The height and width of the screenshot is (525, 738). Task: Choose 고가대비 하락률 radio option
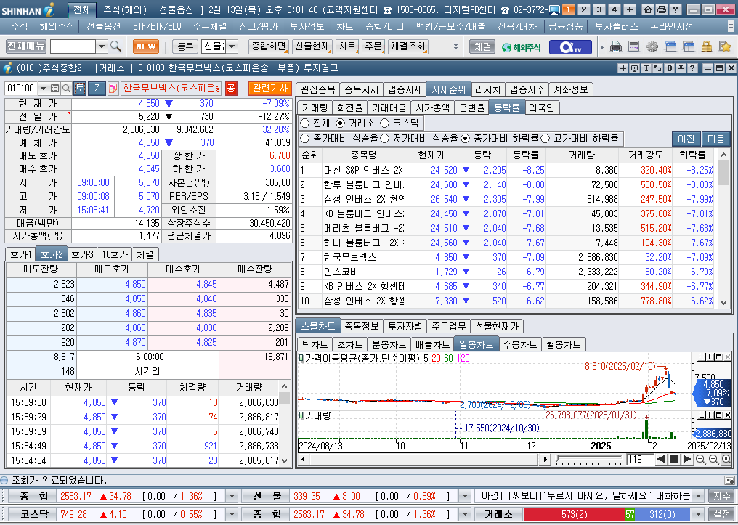(545, 138)
